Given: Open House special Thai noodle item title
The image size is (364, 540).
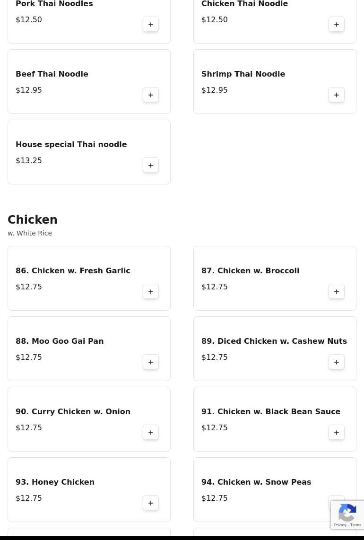Looking at the screenshot, I should 71,144.
